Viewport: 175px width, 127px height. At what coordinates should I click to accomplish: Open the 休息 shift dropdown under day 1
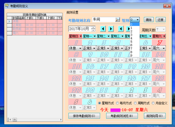(x=80, y=48)
